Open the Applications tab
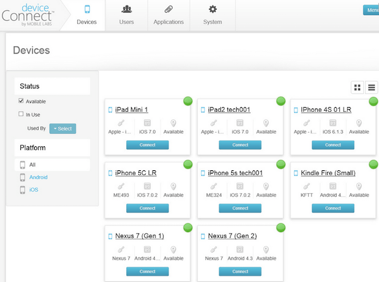 click(x=169, y=15)
